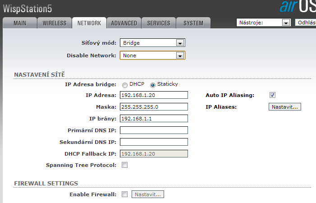The image size is (316, 203).
Task: Click the airOS logo
Action: tap(298, 6)
